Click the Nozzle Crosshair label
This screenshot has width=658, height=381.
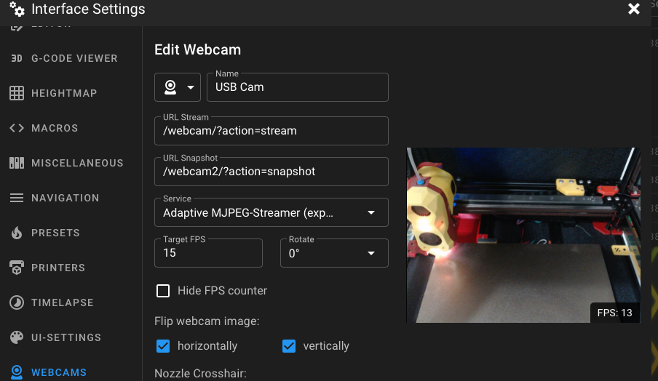coord(200,373)
